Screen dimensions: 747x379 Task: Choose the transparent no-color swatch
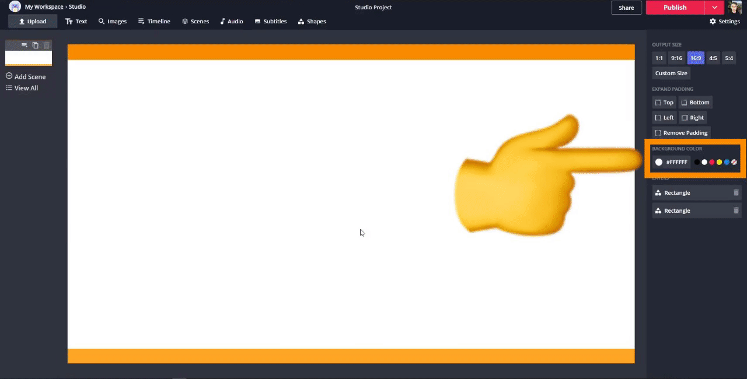[x=734, y=162]
